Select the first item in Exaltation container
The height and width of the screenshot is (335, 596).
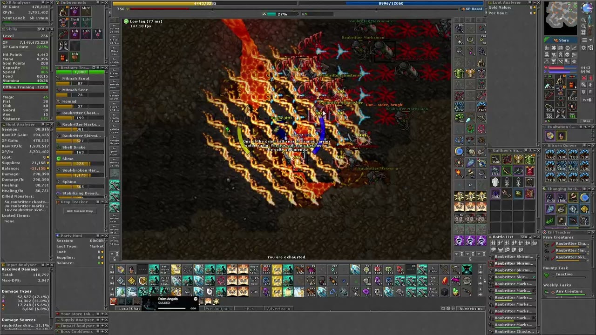pos(550,136)
